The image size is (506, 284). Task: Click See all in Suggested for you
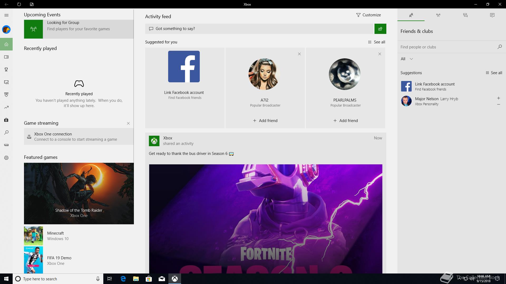[x=377, y=42]
